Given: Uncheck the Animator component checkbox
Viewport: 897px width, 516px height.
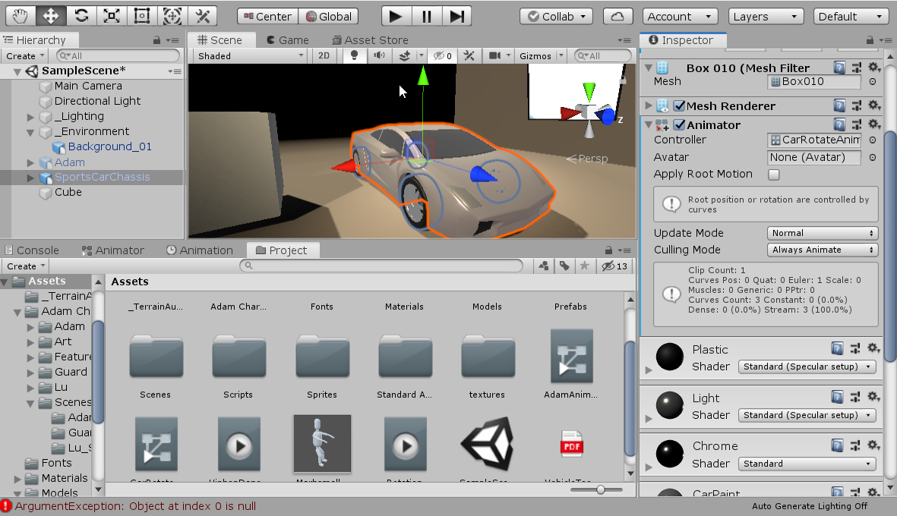Looking at the screenshot, I should 680,125.
